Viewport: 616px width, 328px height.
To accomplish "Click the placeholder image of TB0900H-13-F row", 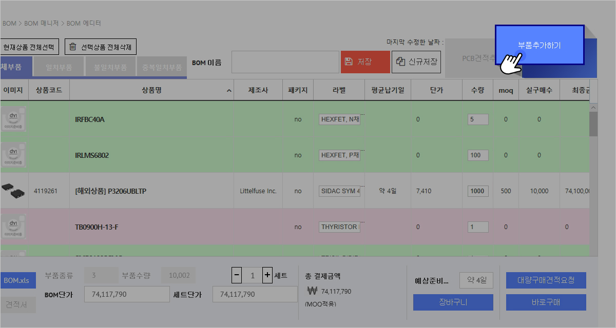I will pos(12,228).
